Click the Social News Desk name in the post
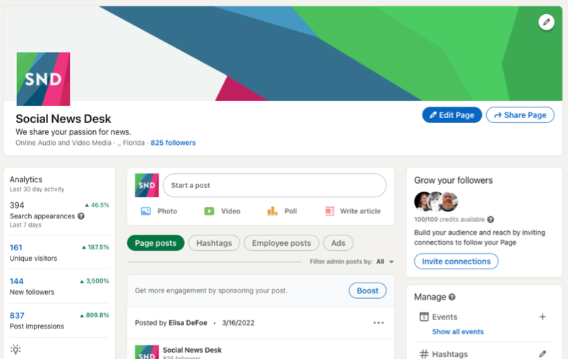The width and height of the screenshot is (568, 359). 192,350
